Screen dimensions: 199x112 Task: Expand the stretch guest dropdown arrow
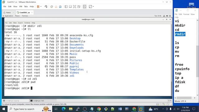coord(93,7)
